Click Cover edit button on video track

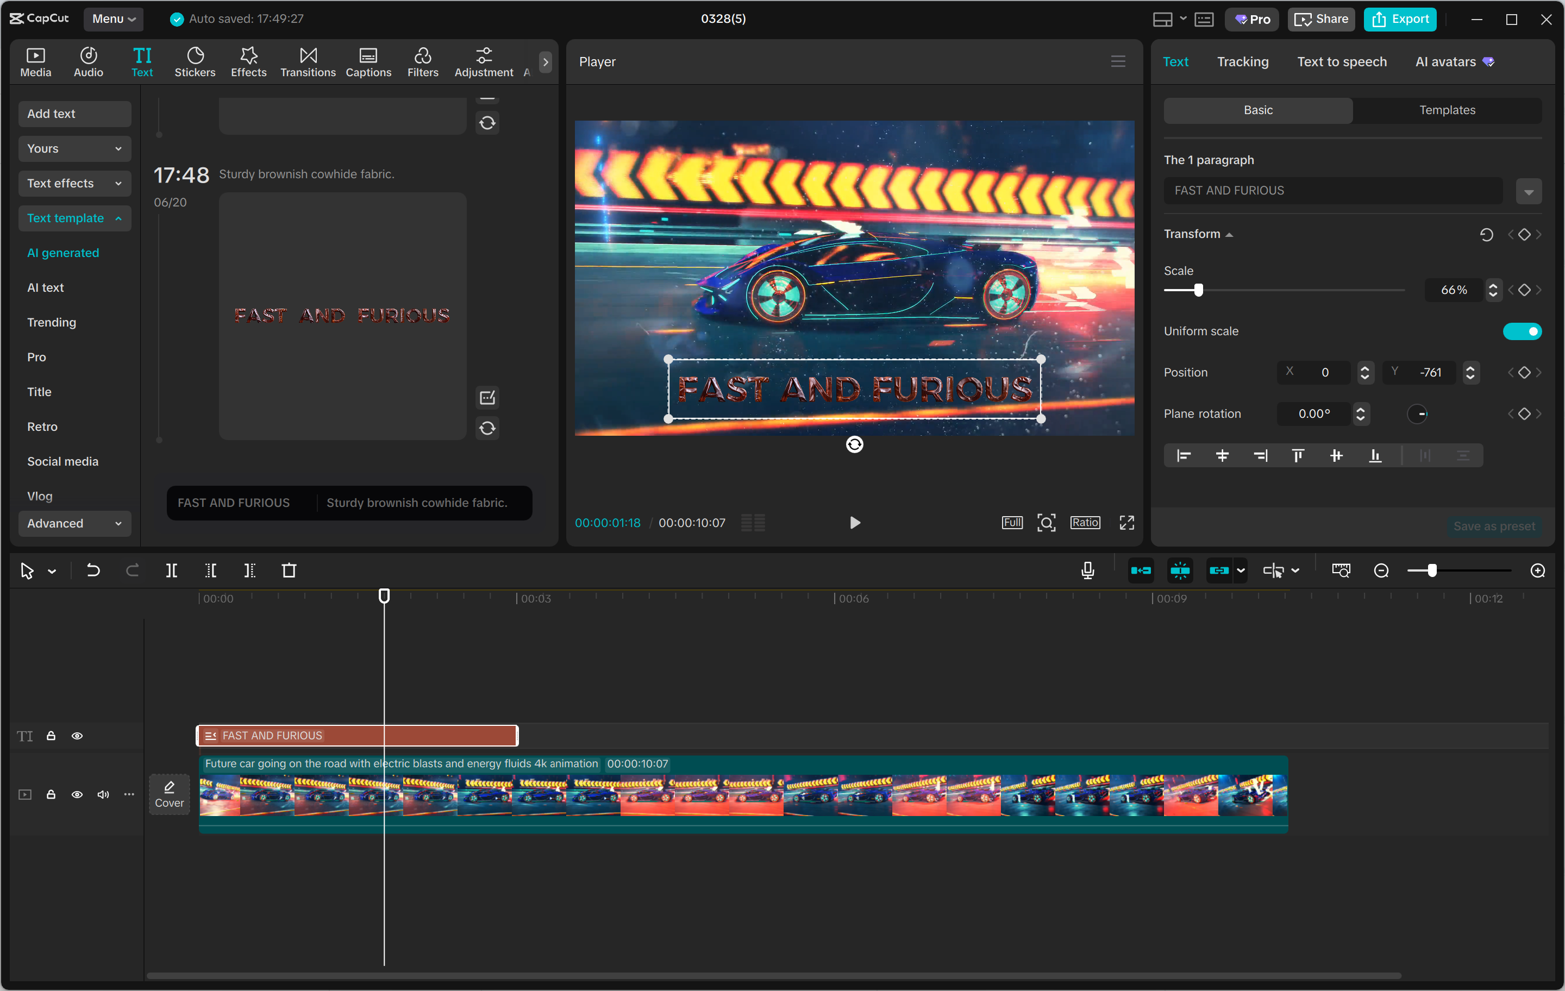pos(169,793)
